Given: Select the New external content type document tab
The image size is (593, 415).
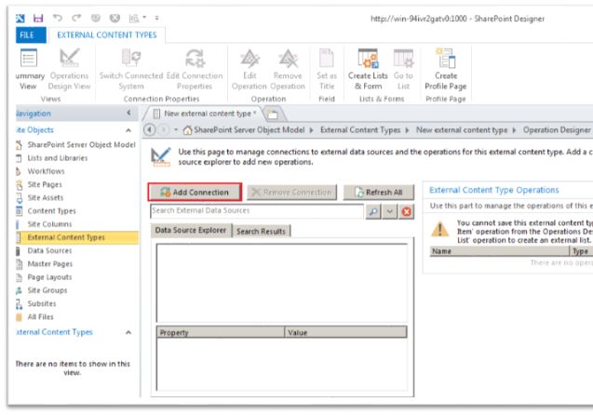Looking at the screenshot, I should click(x=204, y=114).
